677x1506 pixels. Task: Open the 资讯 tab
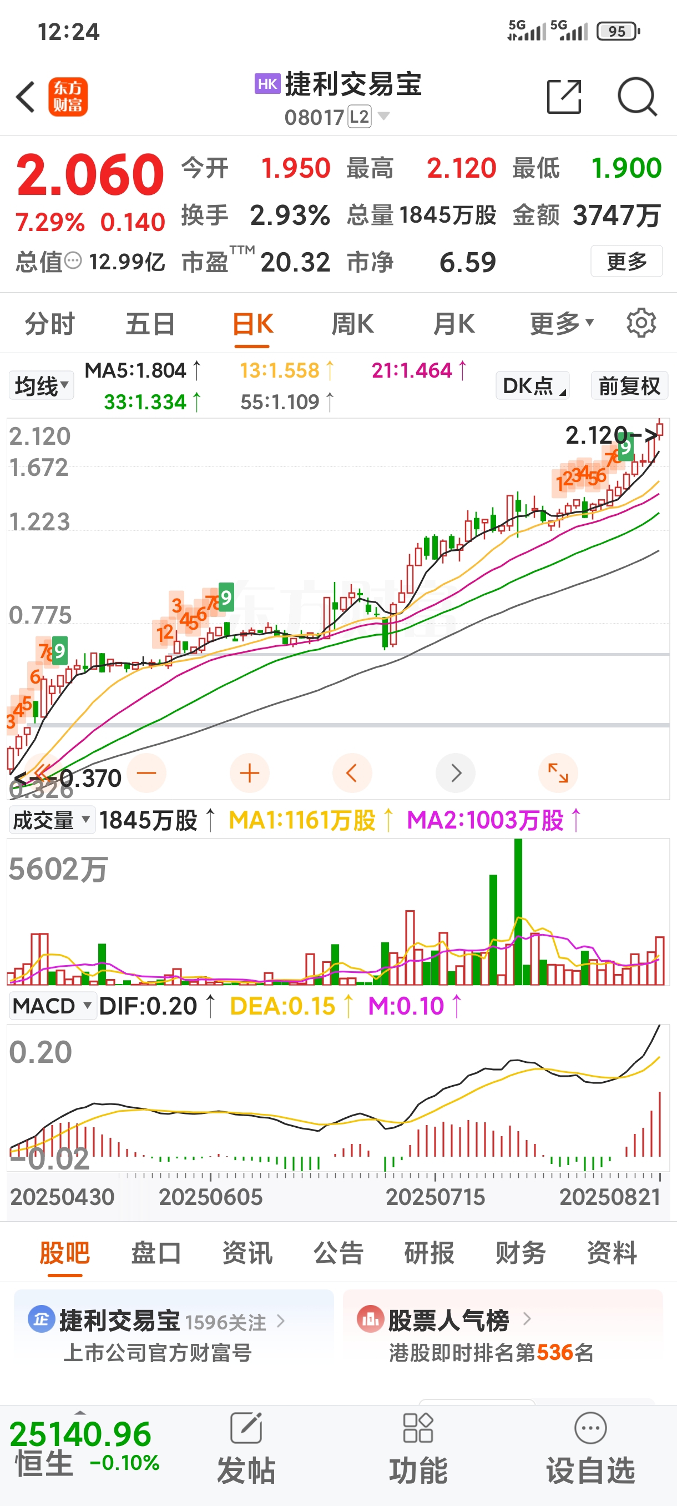(247, 1252)
